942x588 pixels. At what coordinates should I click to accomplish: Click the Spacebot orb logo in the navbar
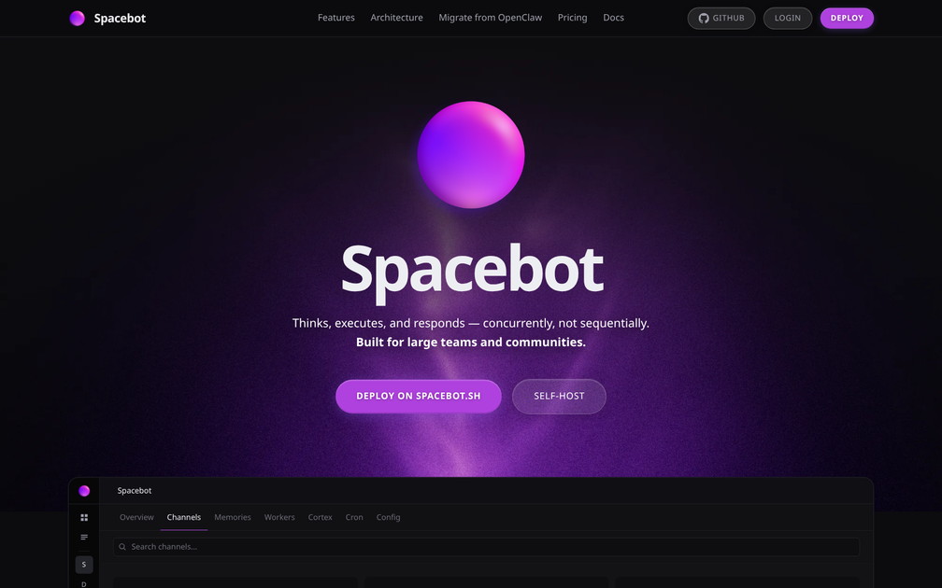point(77,18)
